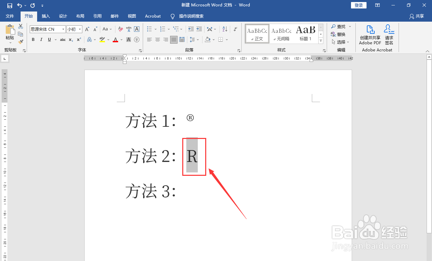Toggle bold formatting
The height and width of the screenshot is (261, 432).
[33, 40]
